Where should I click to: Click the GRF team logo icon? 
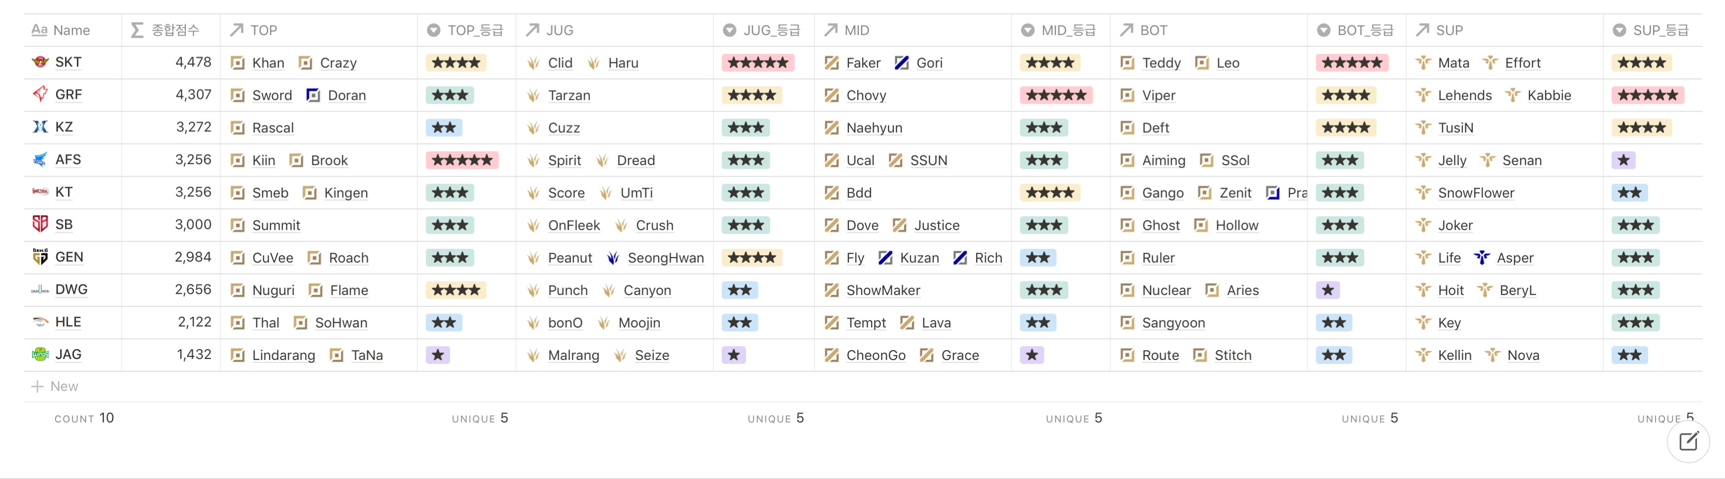pos(40,94)
